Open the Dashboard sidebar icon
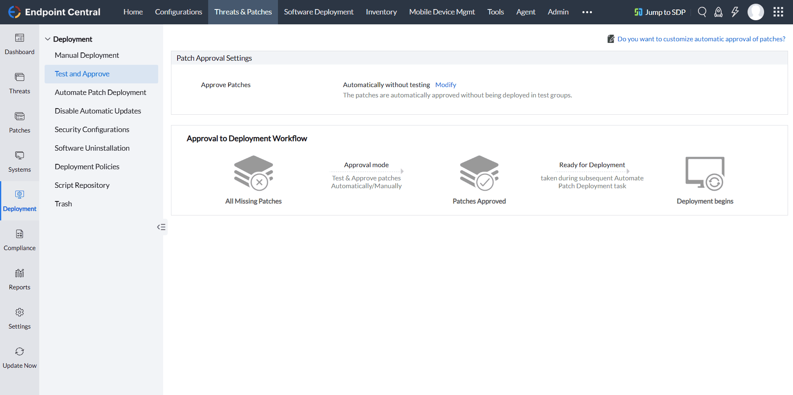Screen dimensions: 793x395 pos(19,38)
